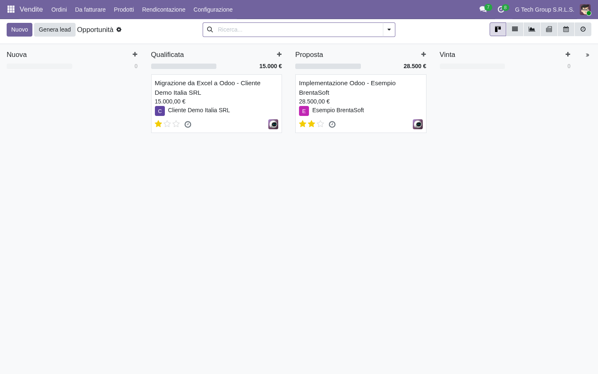Click Cliente Demo Italia SRL partner name

pyautogui.click(x=199, y=110)
